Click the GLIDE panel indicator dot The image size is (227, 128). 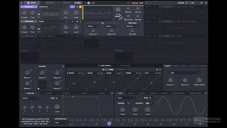(87, 73)
